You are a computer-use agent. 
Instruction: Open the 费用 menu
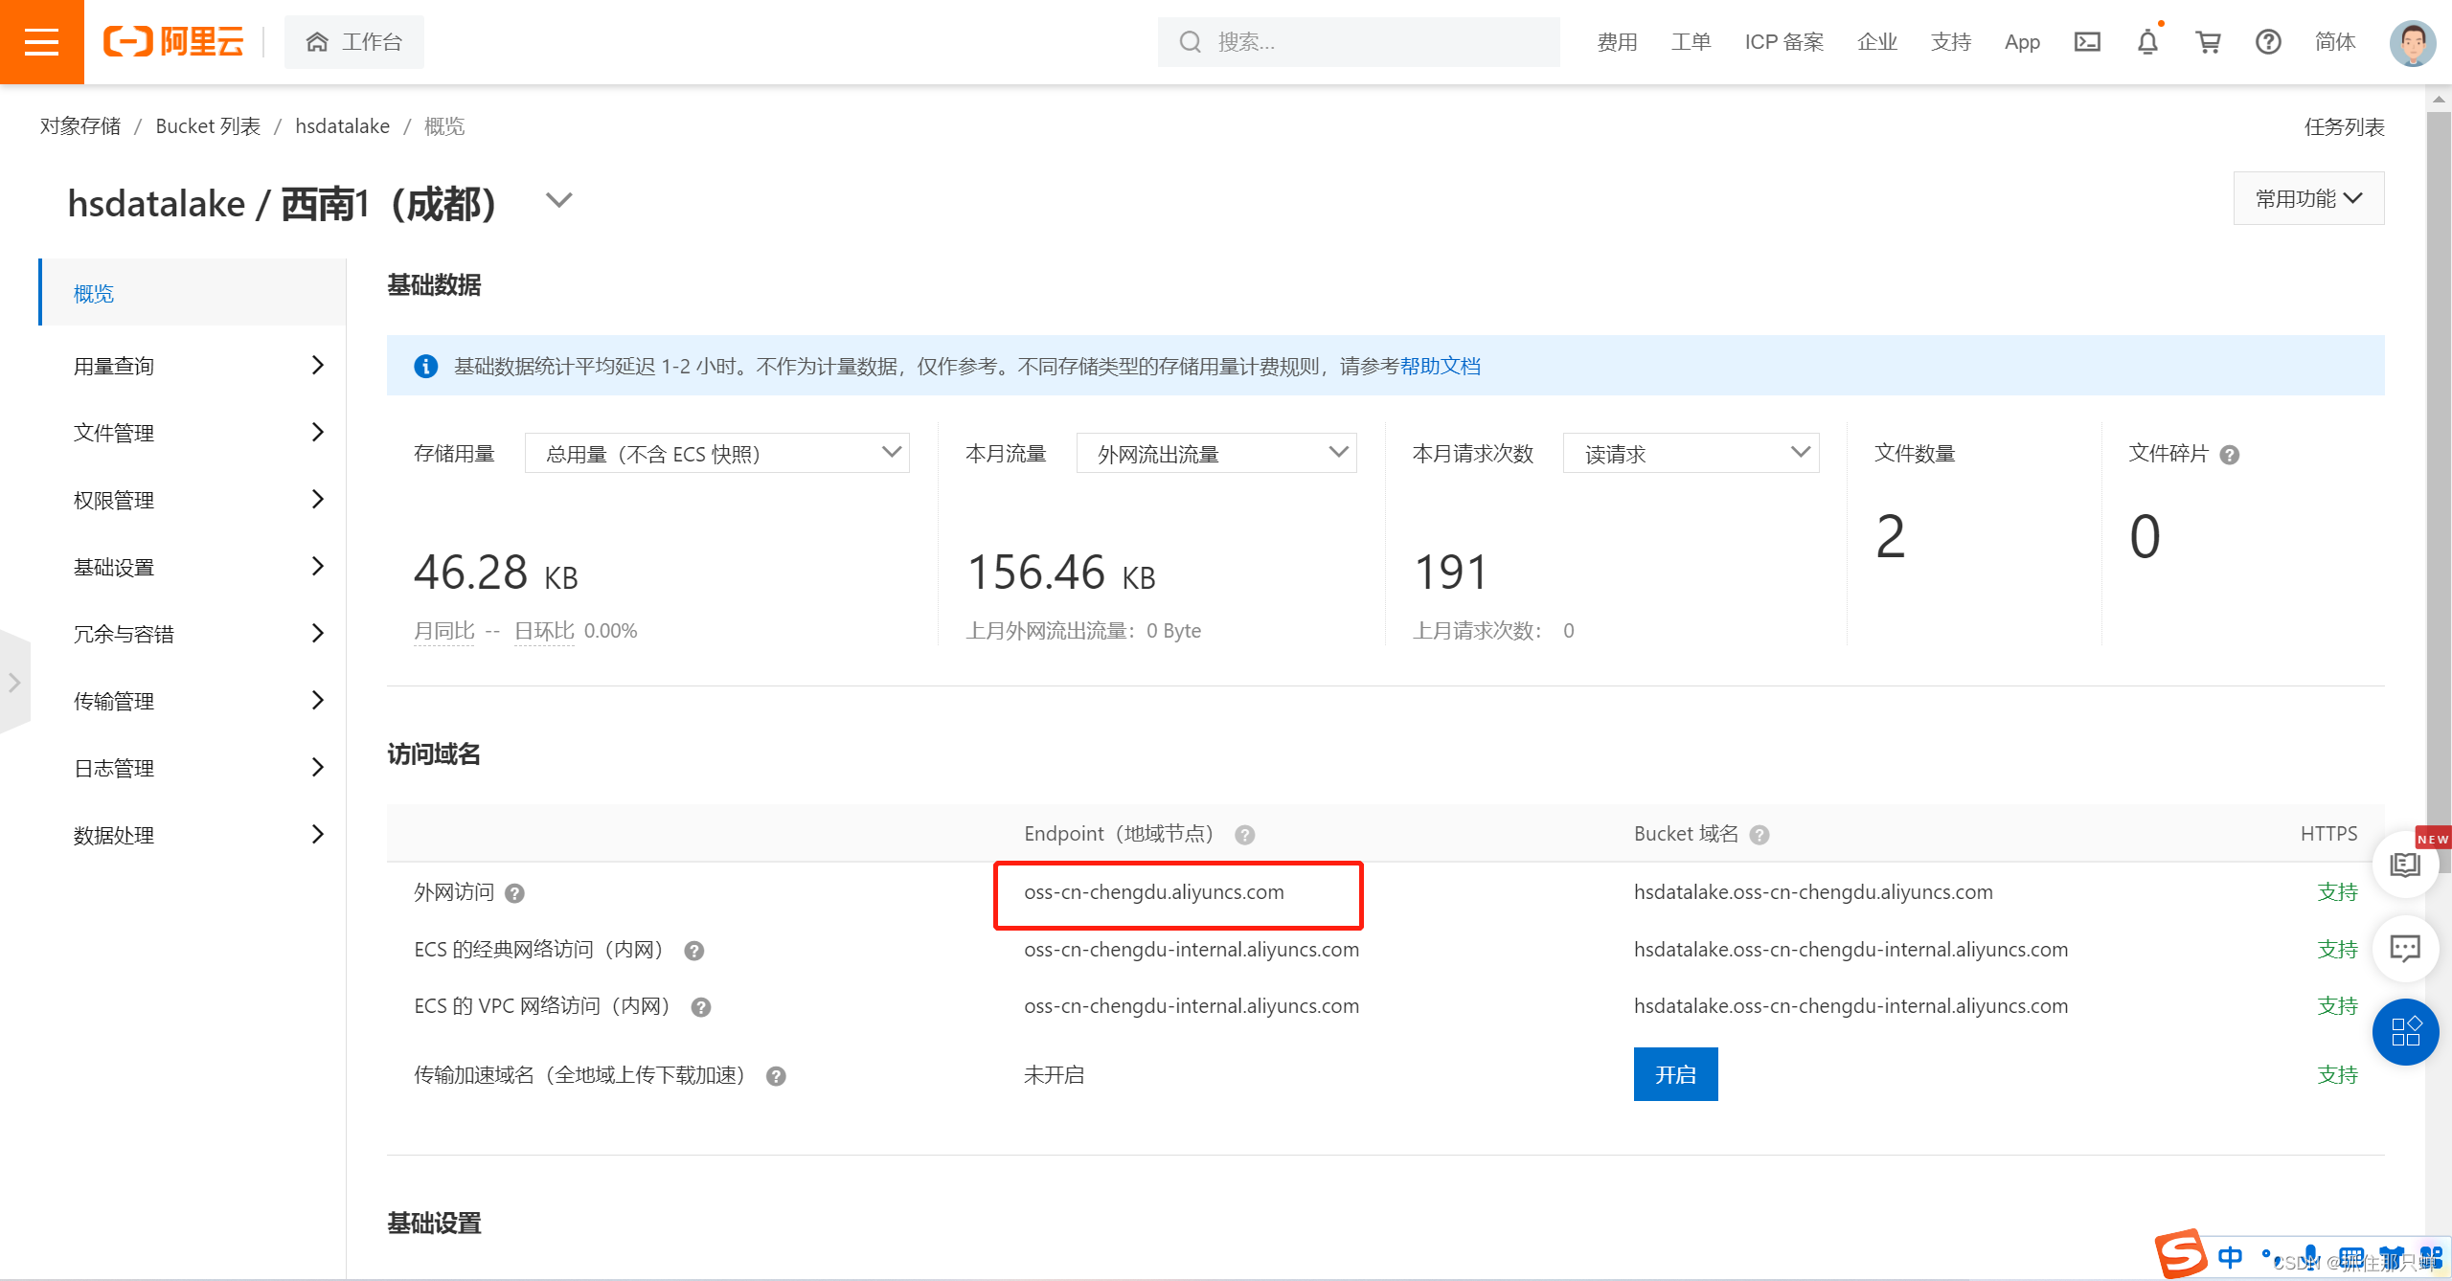click(x=1617, y=42)
